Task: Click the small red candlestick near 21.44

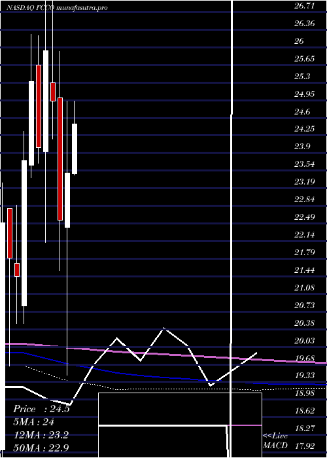Action: tap(17, 270)
